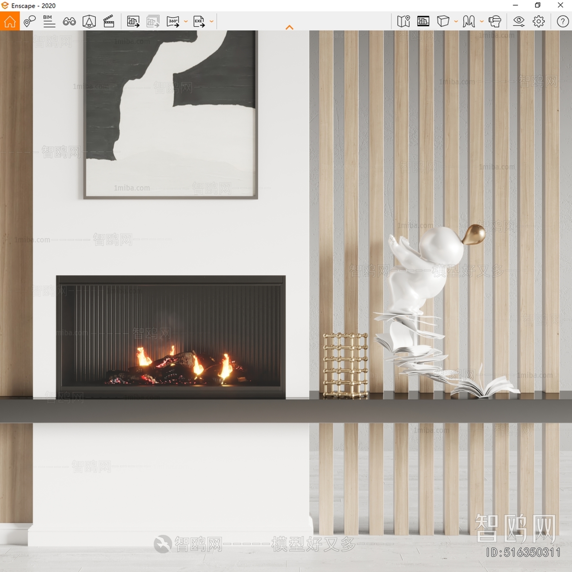Open the mini map with location pin

tap(404, 21)
